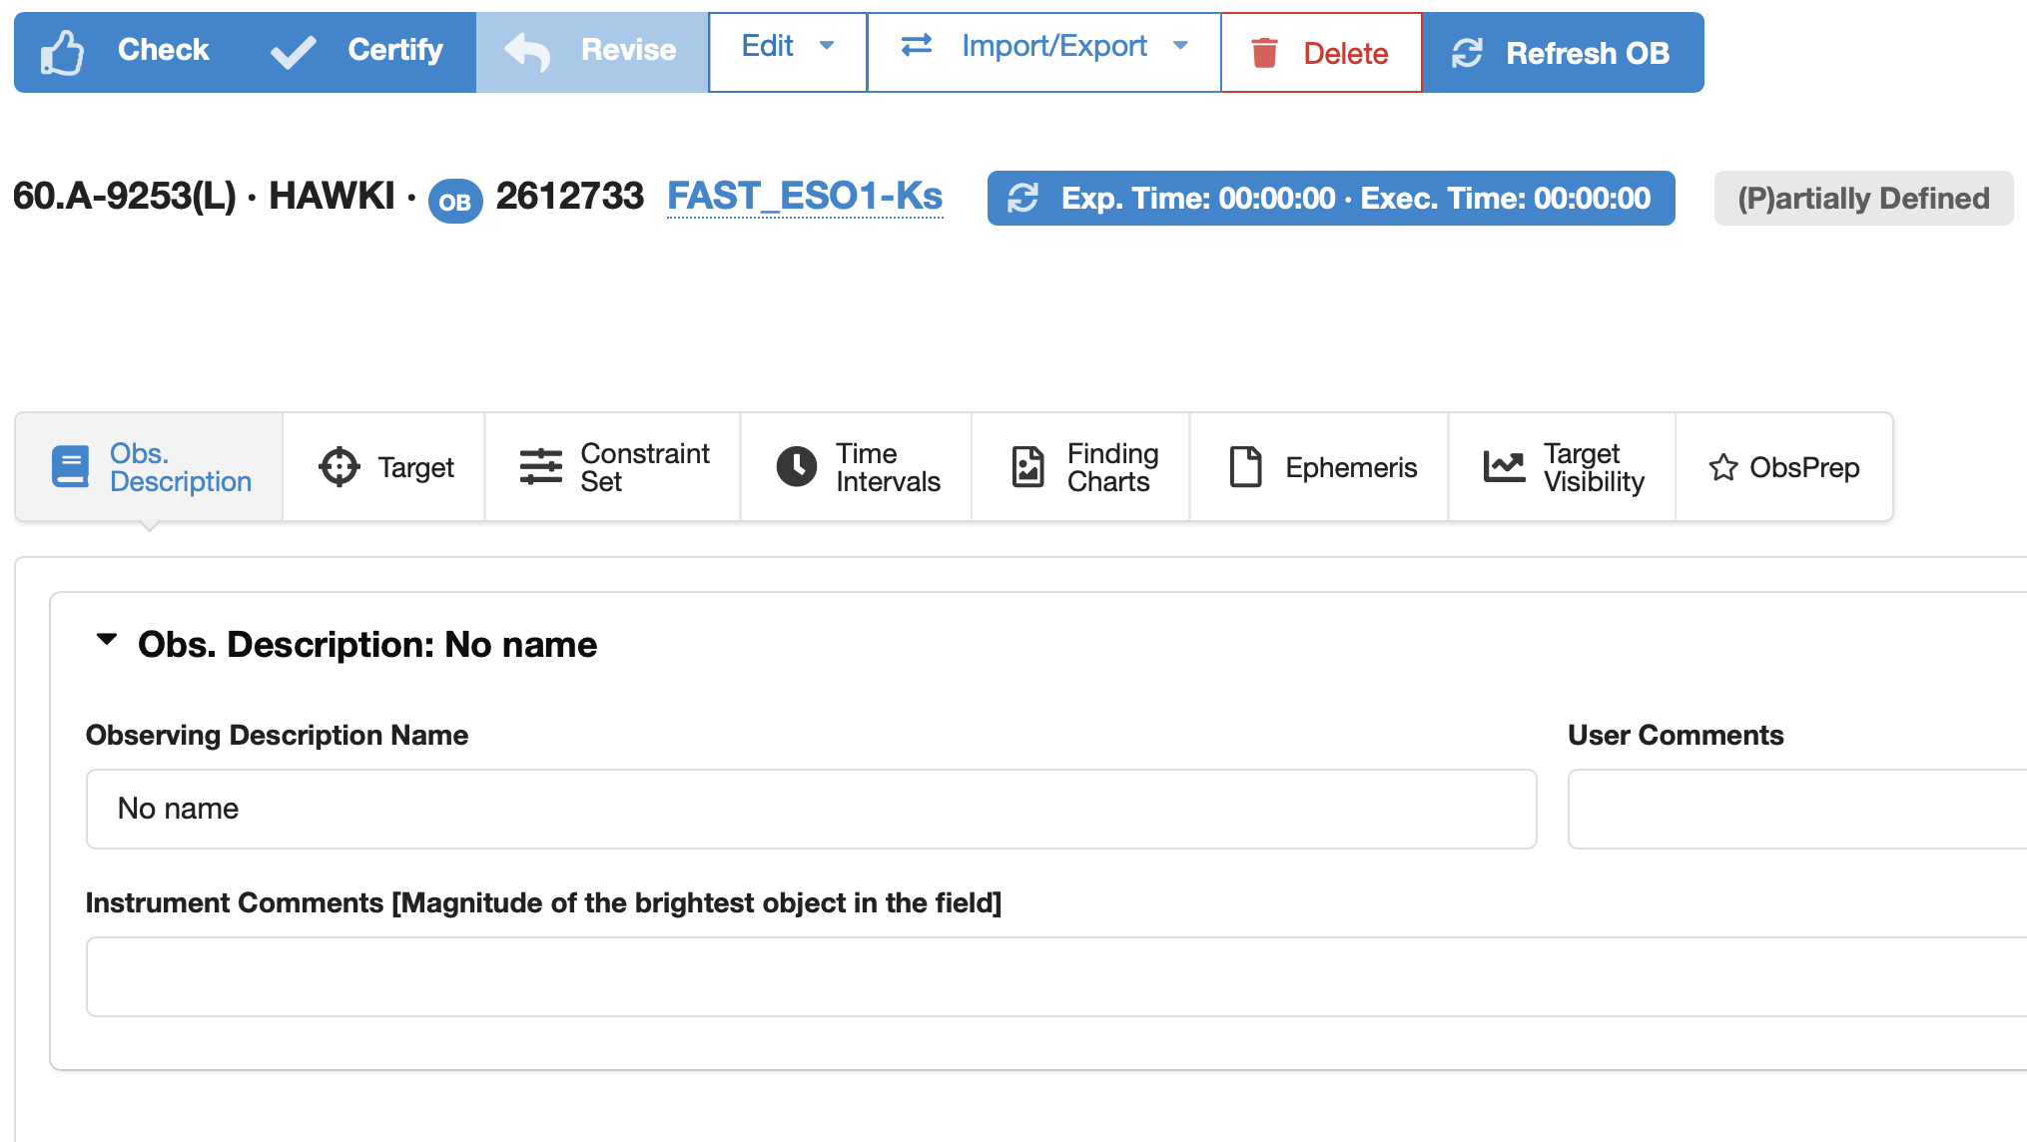Switch to the Finding Charts tab
This screenshot has width=2027, height=1142.
tap(1081, 467)
